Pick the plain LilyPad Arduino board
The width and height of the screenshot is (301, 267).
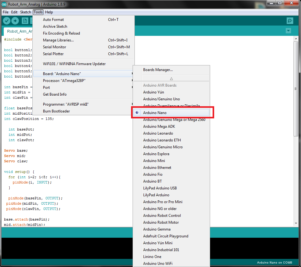pos(171,195)
